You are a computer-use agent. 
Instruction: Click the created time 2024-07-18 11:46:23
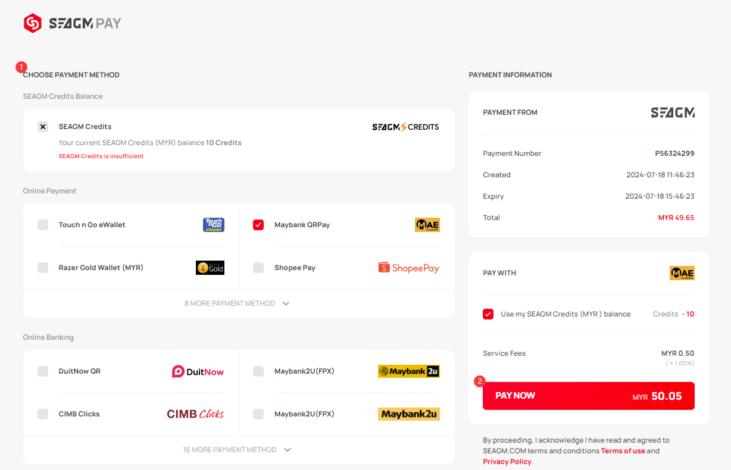(660, 175)
